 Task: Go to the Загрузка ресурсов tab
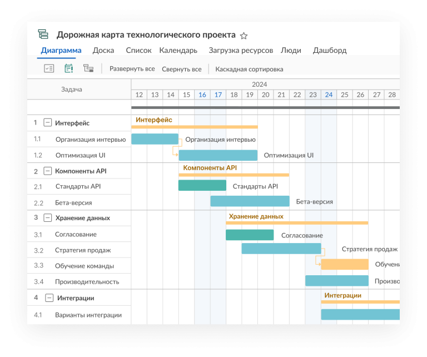241,51
